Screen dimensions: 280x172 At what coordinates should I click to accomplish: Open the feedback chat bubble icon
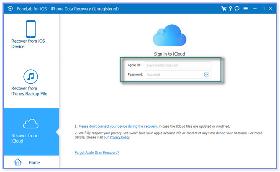point(237,8)
